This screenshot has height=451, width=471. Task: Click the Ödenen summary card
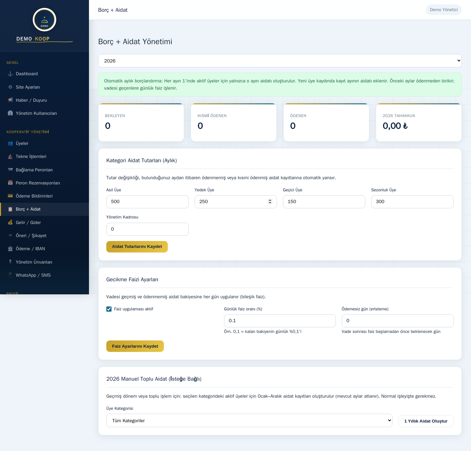pyautogui.click(x=326, y=122)
